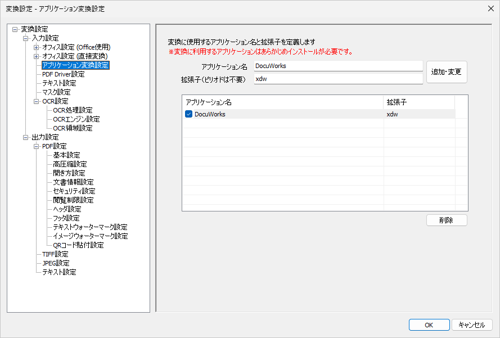Collapse the 入力設定 tree node
500x338 pixels.
pos(25,38)
